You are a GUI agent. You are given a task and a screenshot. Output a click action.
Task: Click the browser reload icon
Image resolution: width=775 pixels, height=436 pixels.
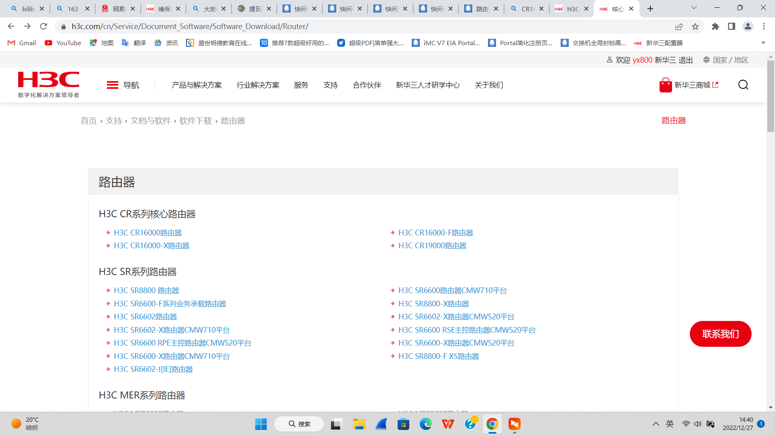(44, 27)
